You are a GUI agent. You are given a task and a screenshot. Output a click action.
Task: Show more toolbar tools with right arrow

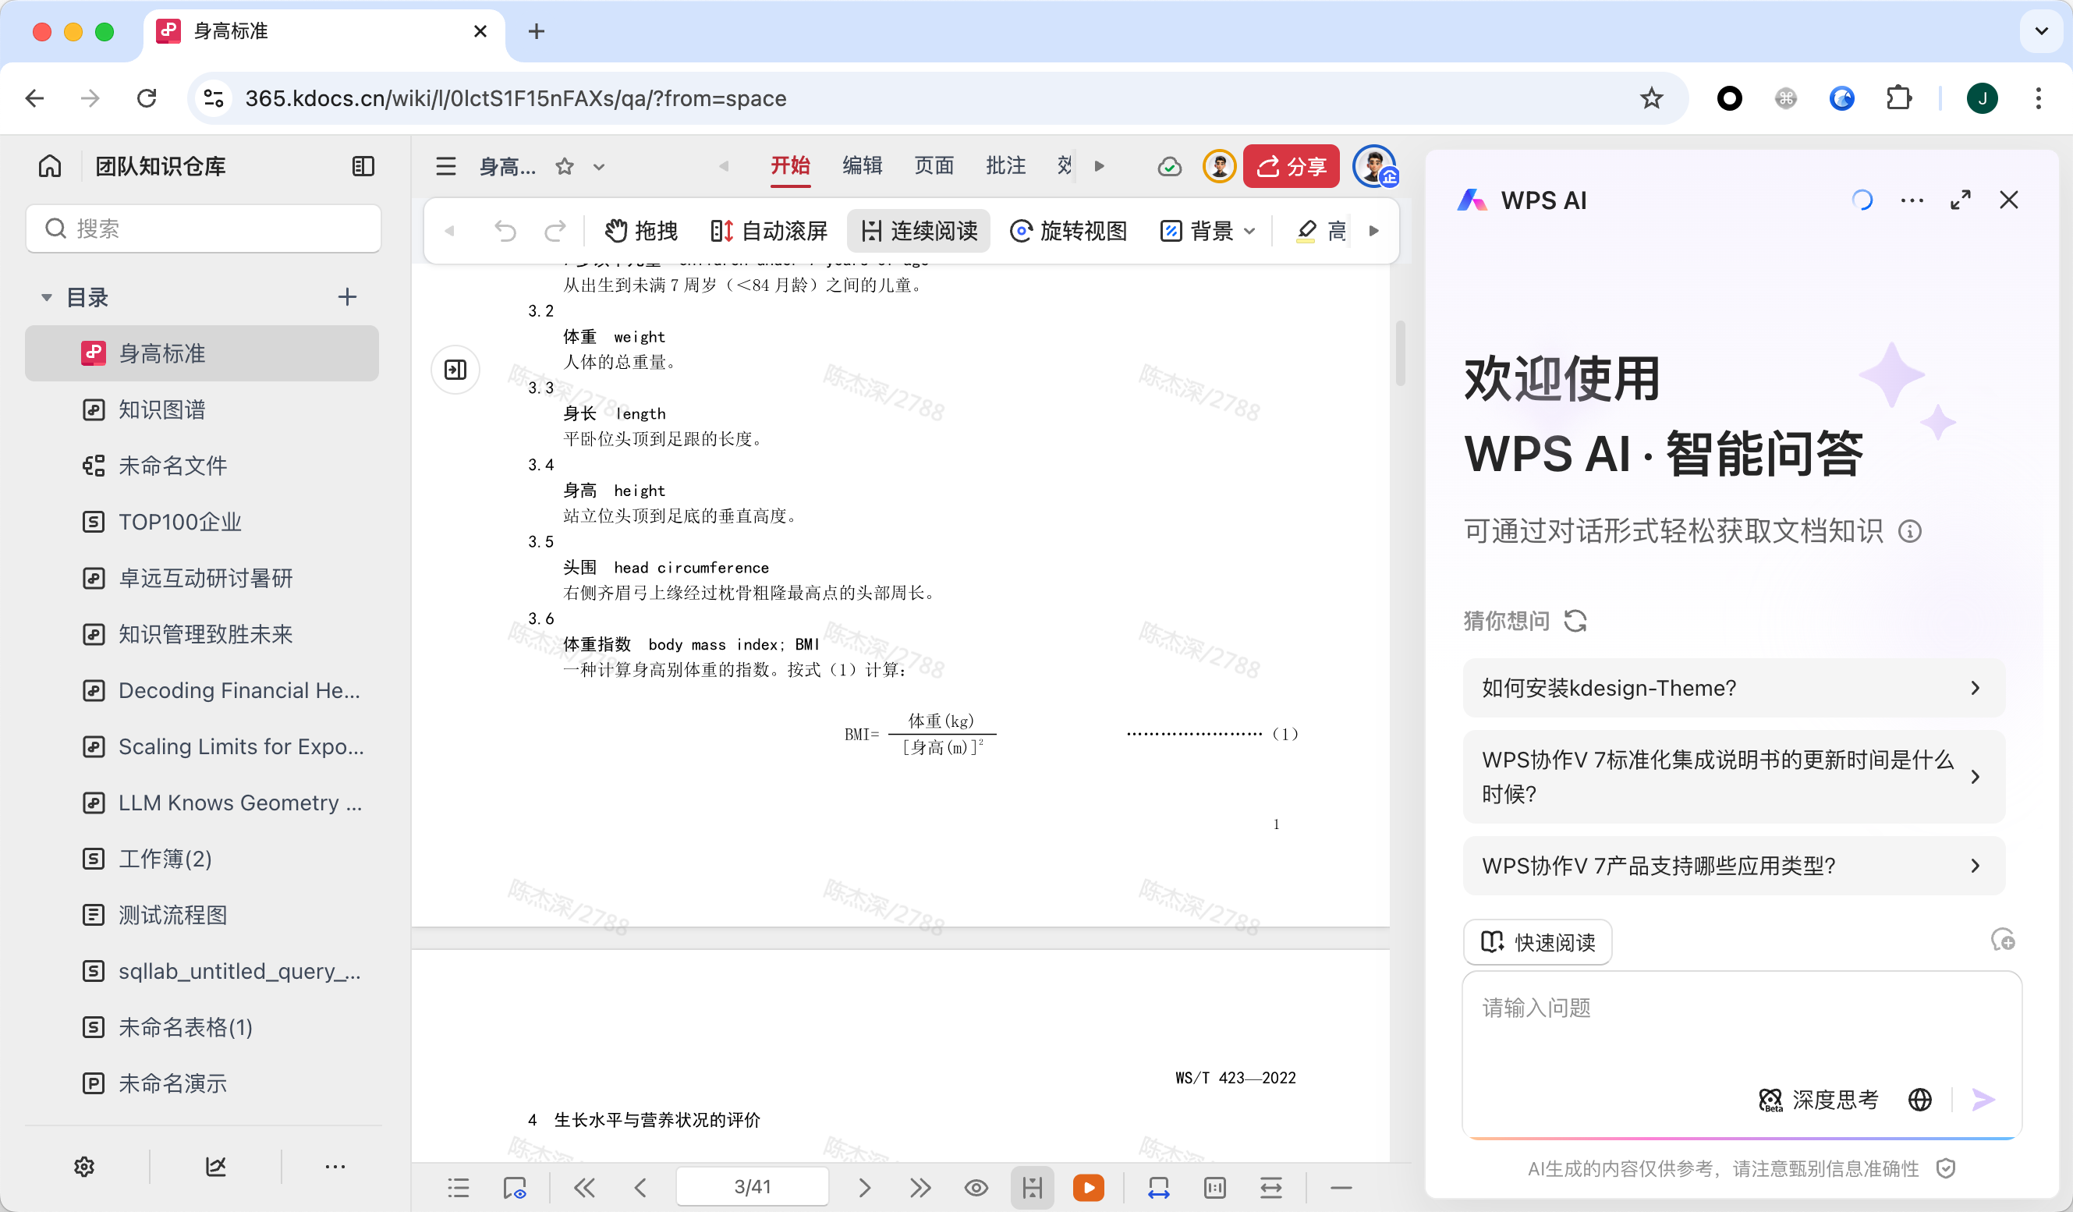coord(1373,231)
